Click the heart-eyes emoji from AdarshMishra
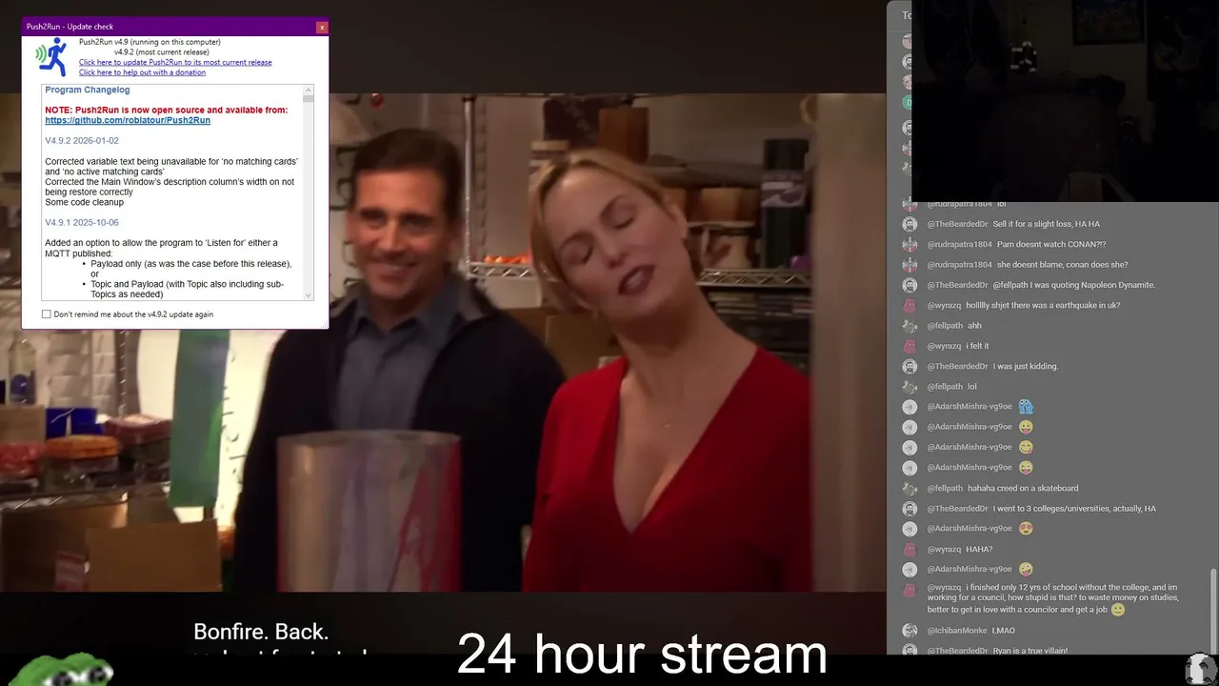 tap(1026, 528)
